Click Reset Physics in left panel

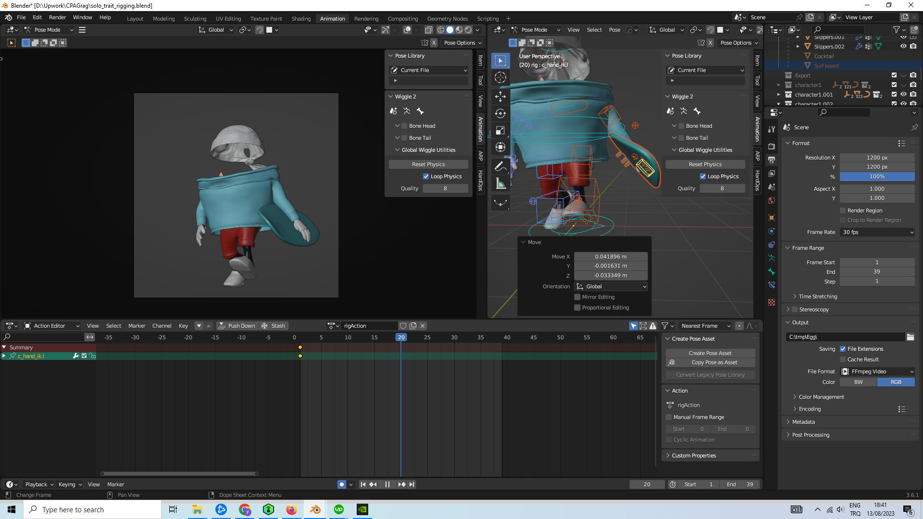tap(428, 164)
